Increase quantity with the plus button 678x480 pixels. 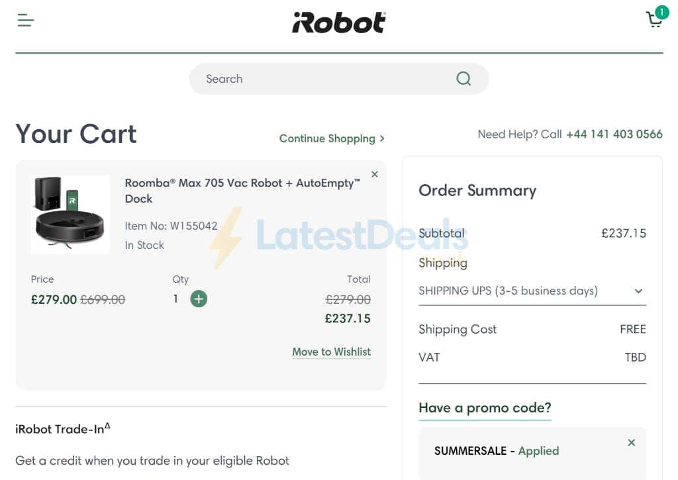tap(199, 299)
